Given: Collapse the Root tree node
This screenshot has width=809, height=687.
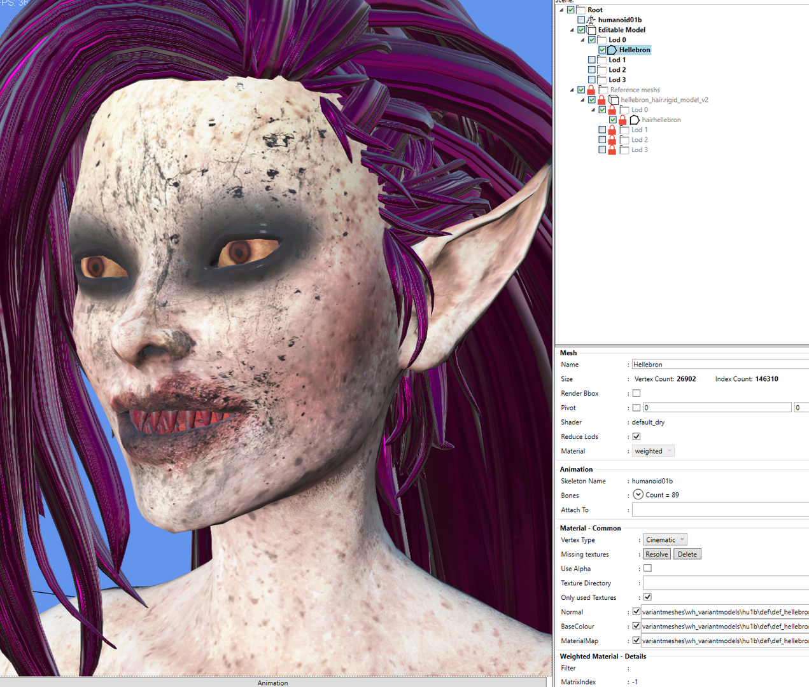Looking at the screenshot, I should point(561,10).
